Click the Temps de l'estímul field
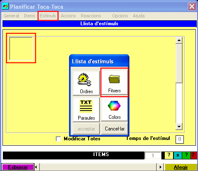 coord(180,139)
